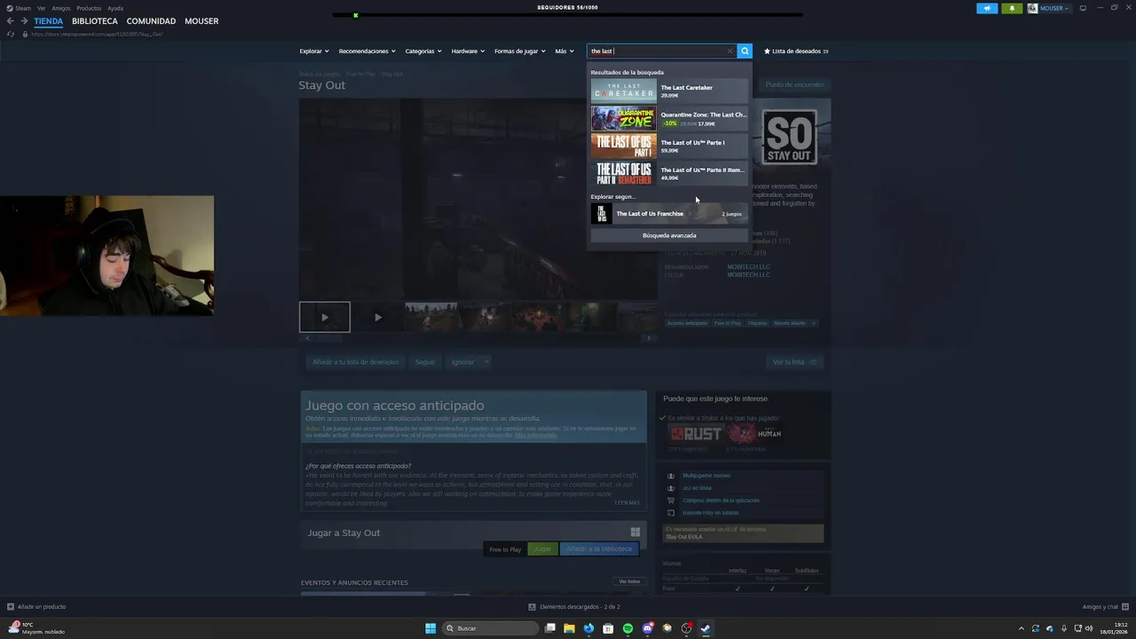Viewport: 1136px width, 639px height.
Task: Open Discord from the taskbar
Action: 647,628
